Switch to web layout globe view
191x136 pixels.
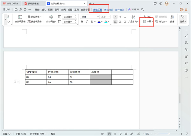pyautogui.click(x=126, y=134)
